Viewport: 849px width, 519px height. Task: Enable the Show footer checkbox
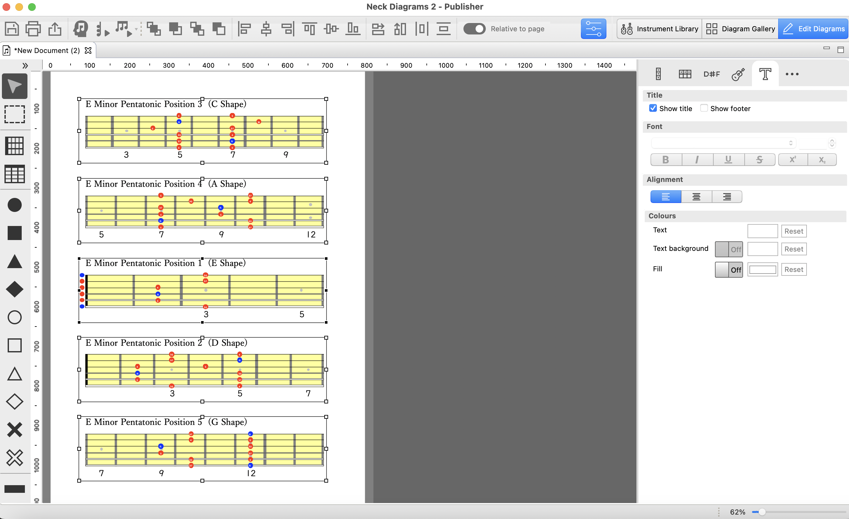point(704,108)
